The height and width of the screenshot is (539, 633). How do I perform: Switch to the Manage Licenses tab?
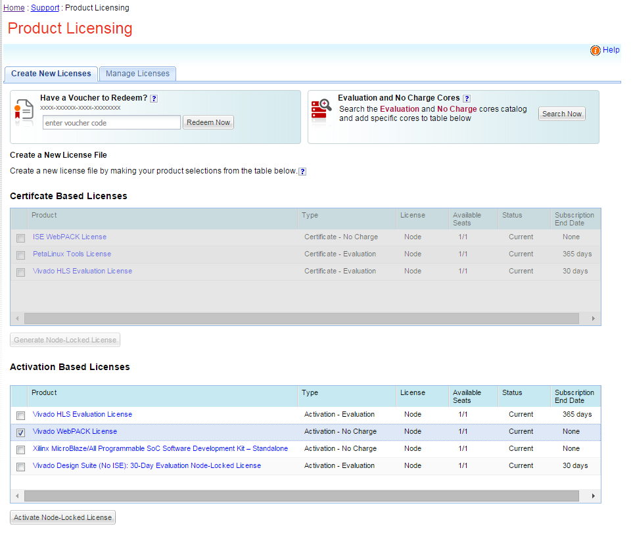(137, 74)
